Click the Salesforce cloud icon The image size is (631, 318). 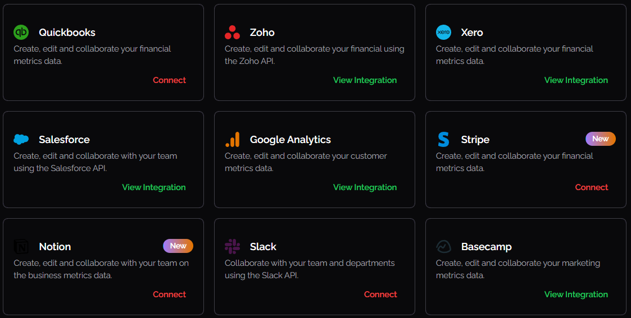21,140
